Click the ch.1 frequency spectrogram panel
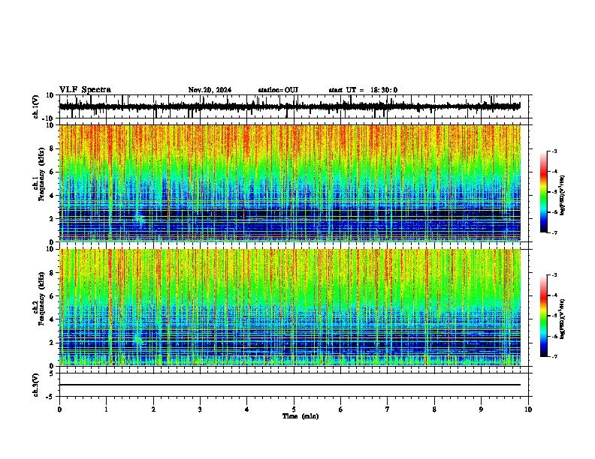Image resolution: width=595 pixels, height=459 pixels. 290,183
